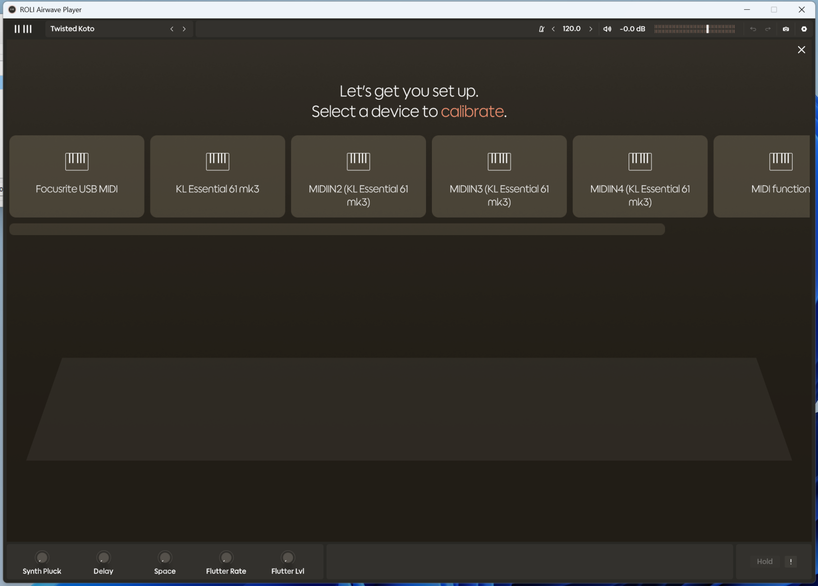Open settings gear in top bar

coord(804,29)
